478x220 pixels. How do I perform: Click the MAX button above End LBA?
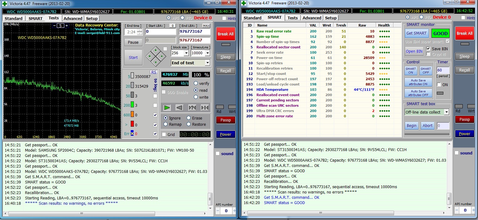pos(206,26)
